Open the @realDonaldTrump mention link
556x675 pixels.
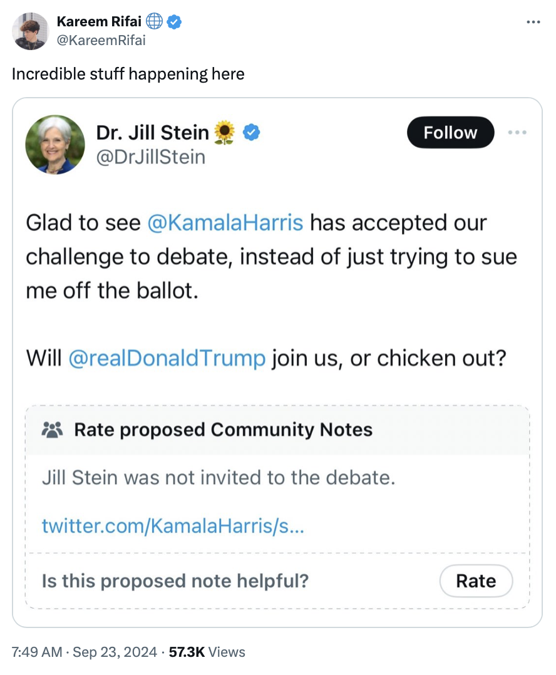[167, 359]
